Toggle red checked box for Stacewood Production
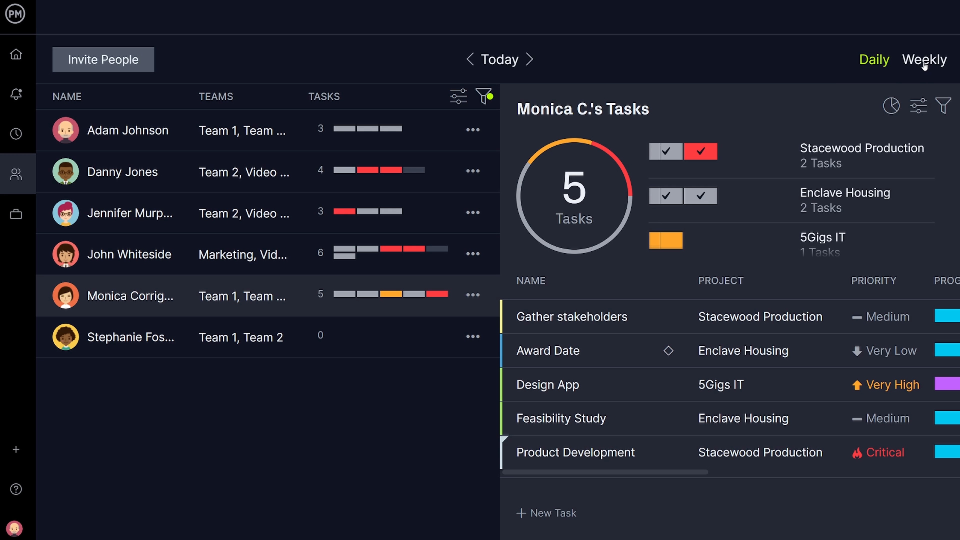Image resolution: width=960 pixels, height=540 pixels. pos(700,151)
